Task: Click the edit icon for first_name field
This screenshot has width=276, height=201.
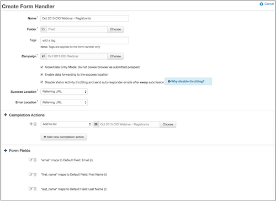Action: pos(30,174)
